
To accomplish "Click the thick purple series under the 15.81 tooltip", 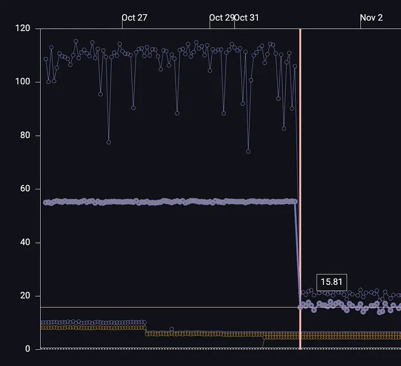I will pyautogui.click(x=331, y=305).
